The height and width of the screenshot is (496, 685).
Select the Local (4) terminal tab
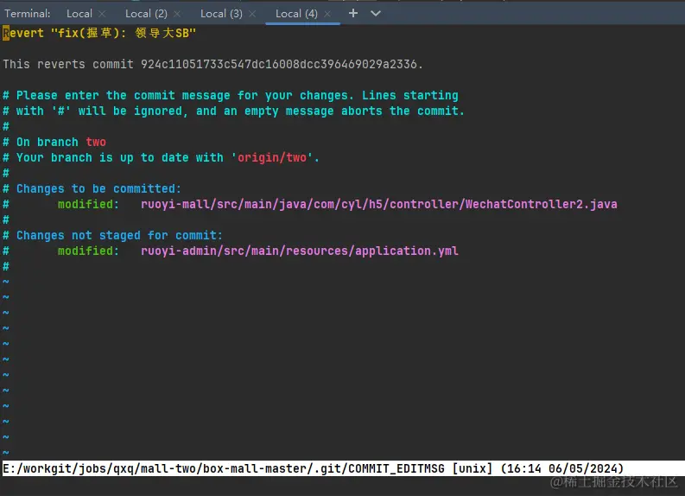click(x=296, y=14)
